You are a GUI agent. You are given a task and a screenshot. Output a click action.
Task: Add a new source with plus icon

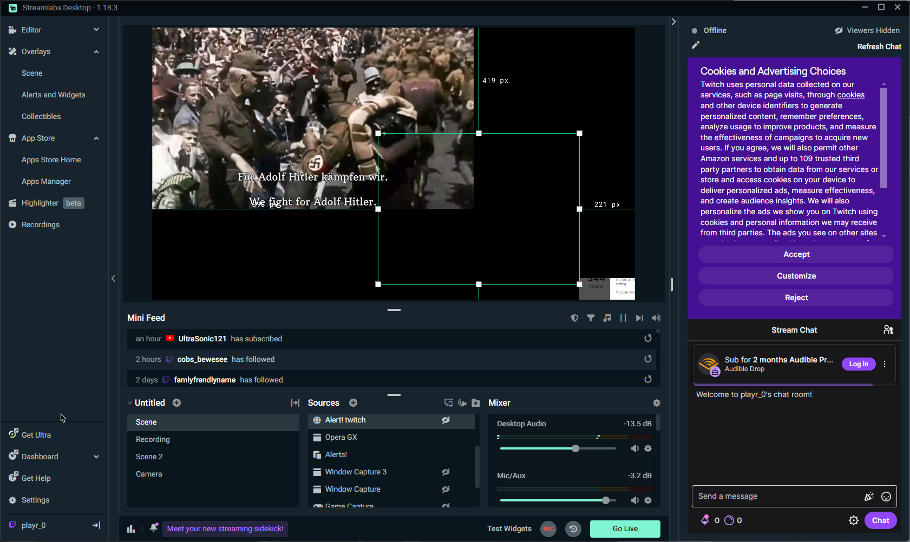click(353, 403)
